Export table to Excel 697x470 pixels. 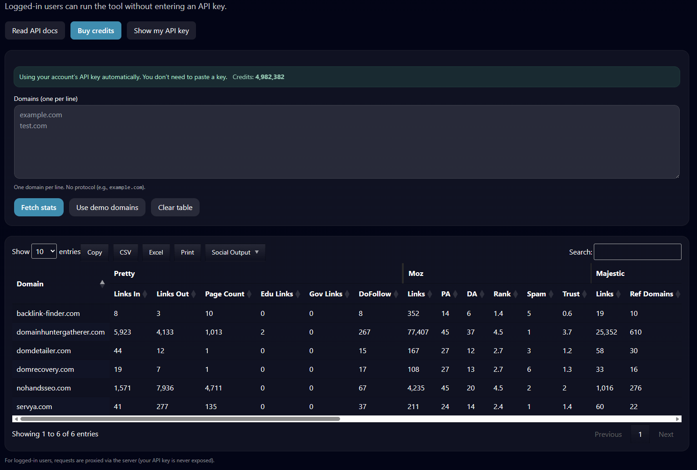coord(156,252)
